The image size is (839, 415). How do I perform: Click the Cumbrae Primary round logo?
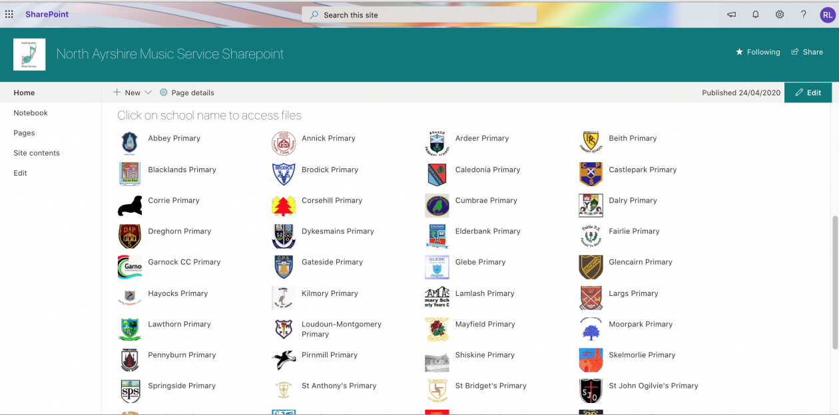(x=437, y=206)
